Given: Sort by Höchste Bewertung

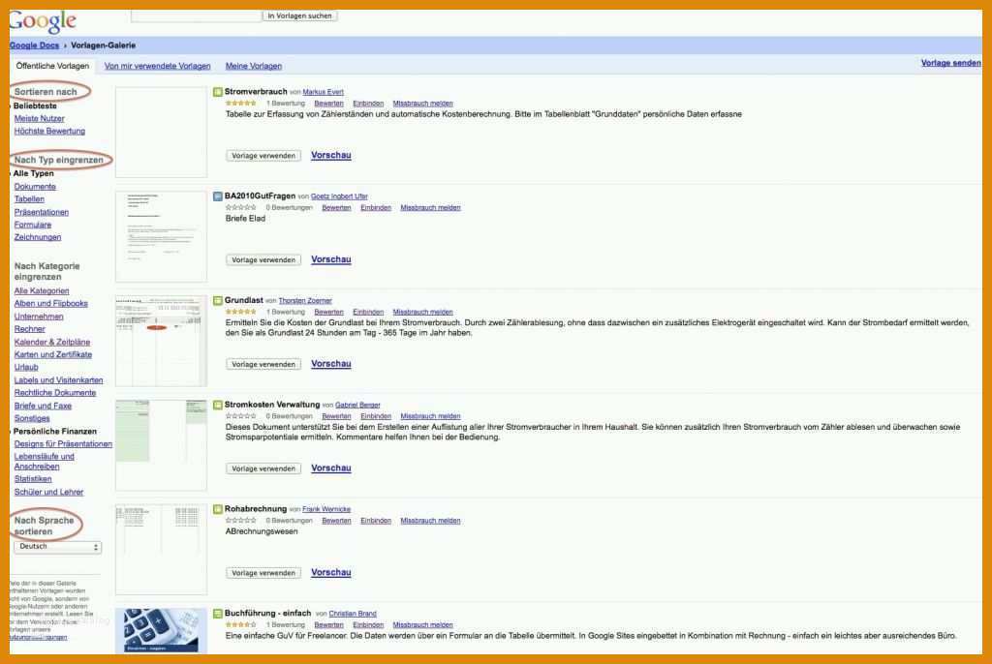Looking at the screenshot, I should 49,132.
